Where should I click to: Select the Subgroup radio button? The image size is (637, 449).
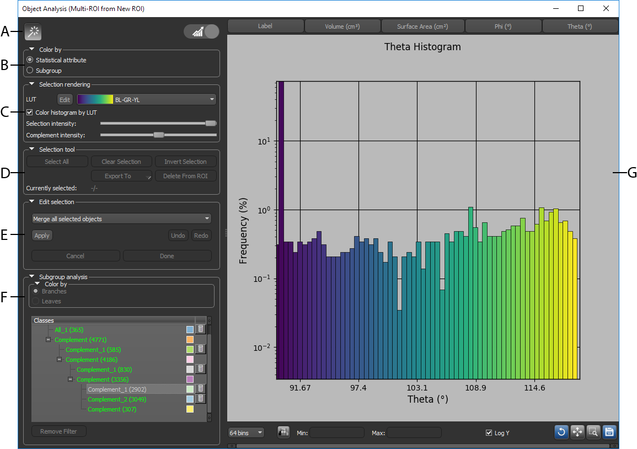[x=30, y=71]
